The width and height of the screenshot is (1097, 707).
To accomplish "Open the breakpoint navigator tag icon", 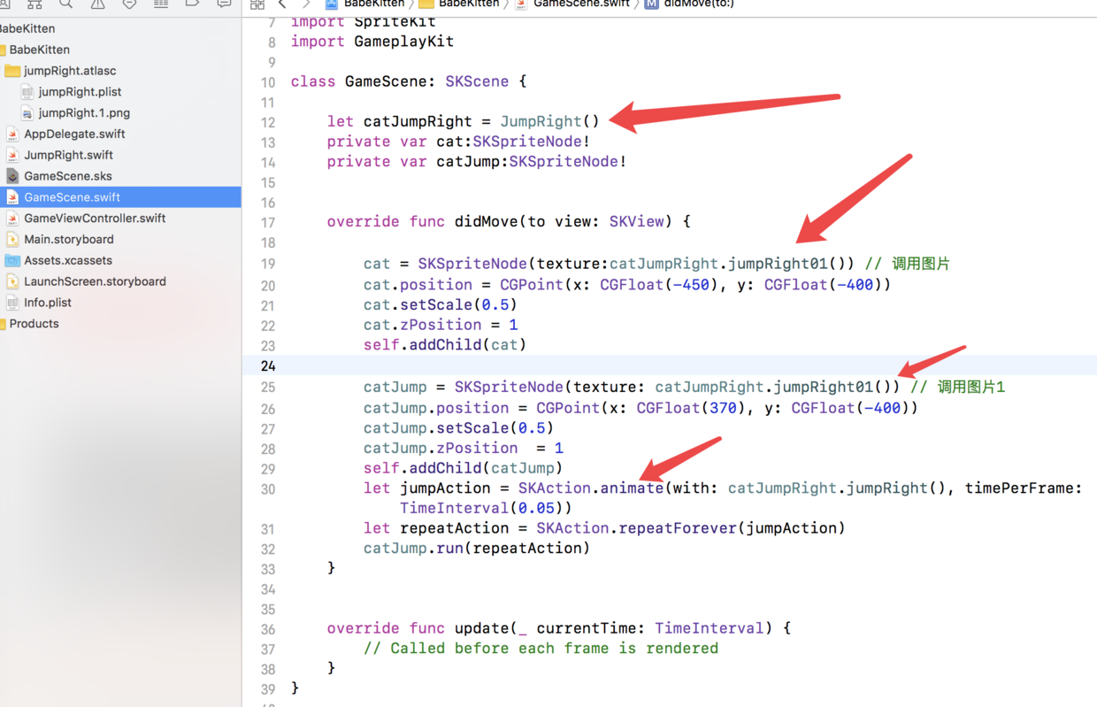I will click(x=192, y=4).
